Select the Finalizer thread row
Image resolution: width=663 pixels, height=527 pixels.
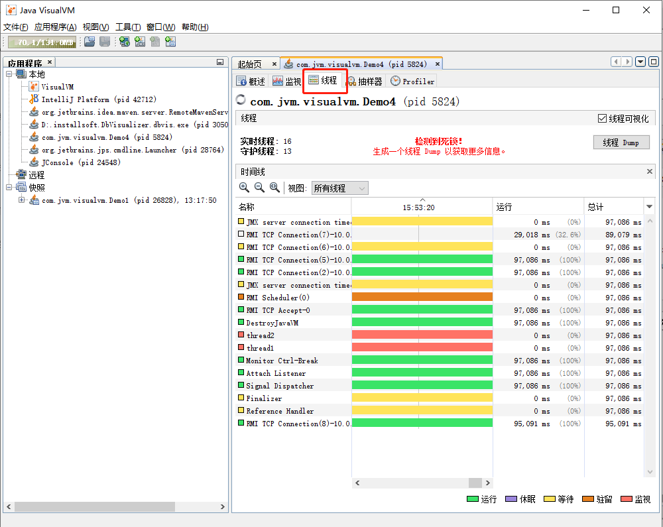click(440, 398)
